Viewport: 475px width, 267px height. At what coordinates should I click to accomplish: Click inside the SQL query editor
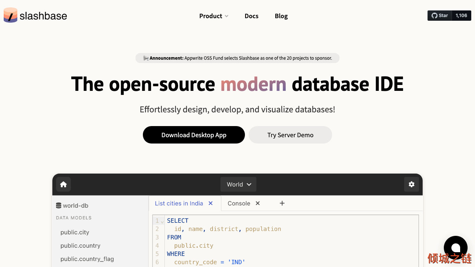coord(286,241)
